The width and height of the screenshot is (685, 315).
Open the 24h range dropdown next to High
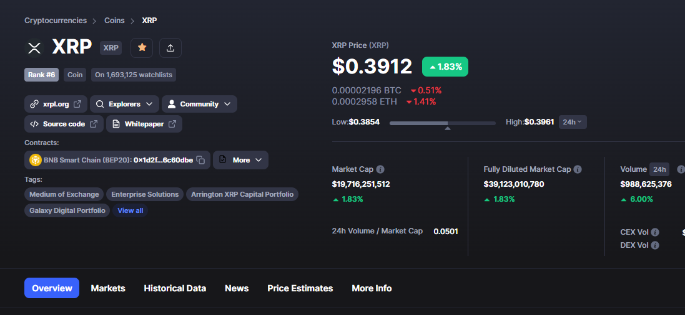(x=573, y=122)
